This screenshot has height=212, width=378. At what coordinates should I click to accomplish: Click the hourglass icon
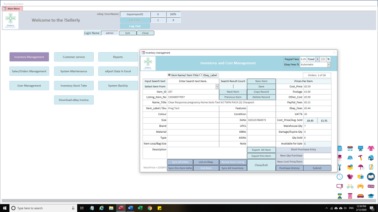(340, 196)
